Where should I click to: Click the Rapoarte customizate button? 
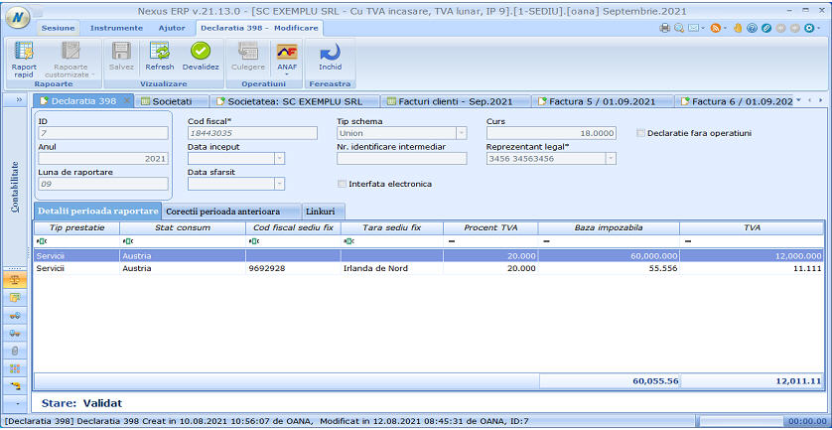70,60
